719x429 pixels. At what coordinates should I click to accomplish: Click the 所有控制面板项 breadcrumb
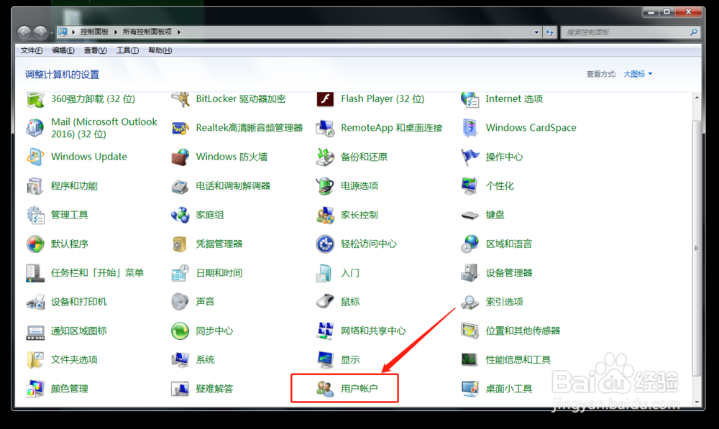tap(147, 32)
